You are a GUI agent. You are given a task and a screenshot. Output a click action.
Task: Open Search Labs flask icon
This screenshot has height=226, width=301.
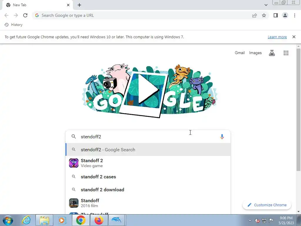pyautogui.click(x=272, y=53)
